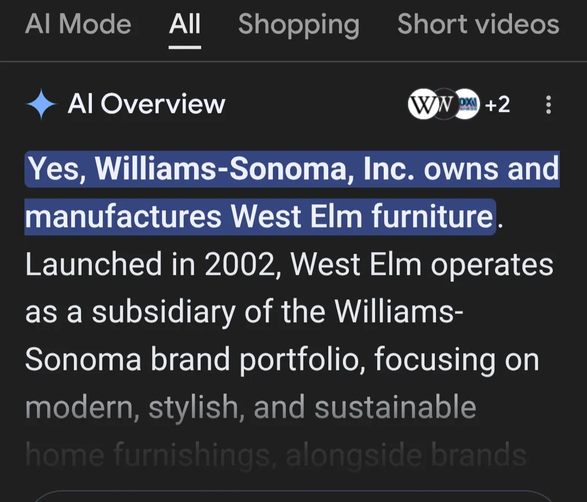Click the "Sonoma brand portfolio" text line
The height and width of the screenshot is (502, 587).
282,360
